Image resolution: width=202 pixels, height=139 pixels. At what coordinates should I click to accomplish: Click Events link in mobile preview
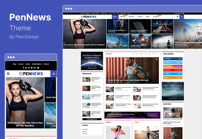click(28, 64)
